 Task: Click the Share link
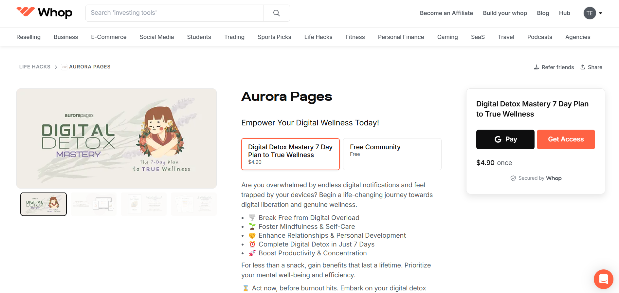(x=591, y=67)
